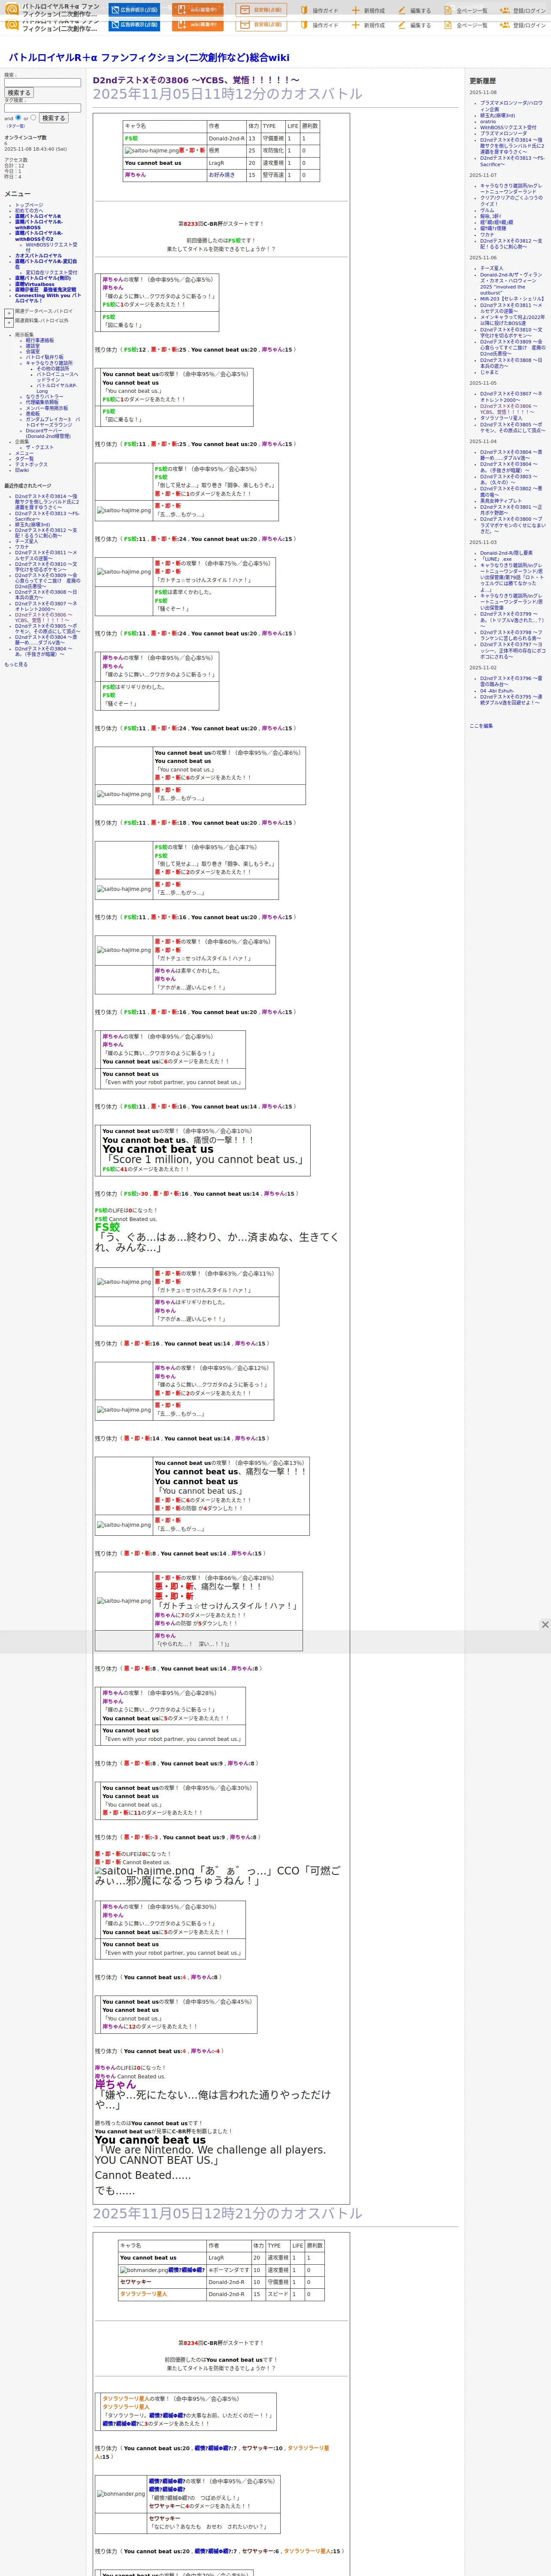Click 検索する button beside and/or radios
551x2576 pixels.
click(x=54, y=118)
